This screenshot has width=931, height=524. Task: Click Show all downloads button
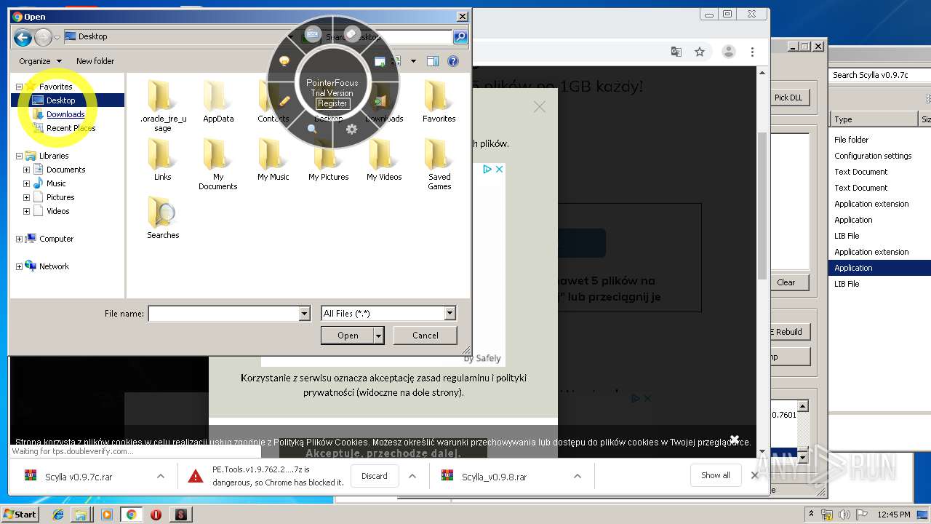pos(716,475)
